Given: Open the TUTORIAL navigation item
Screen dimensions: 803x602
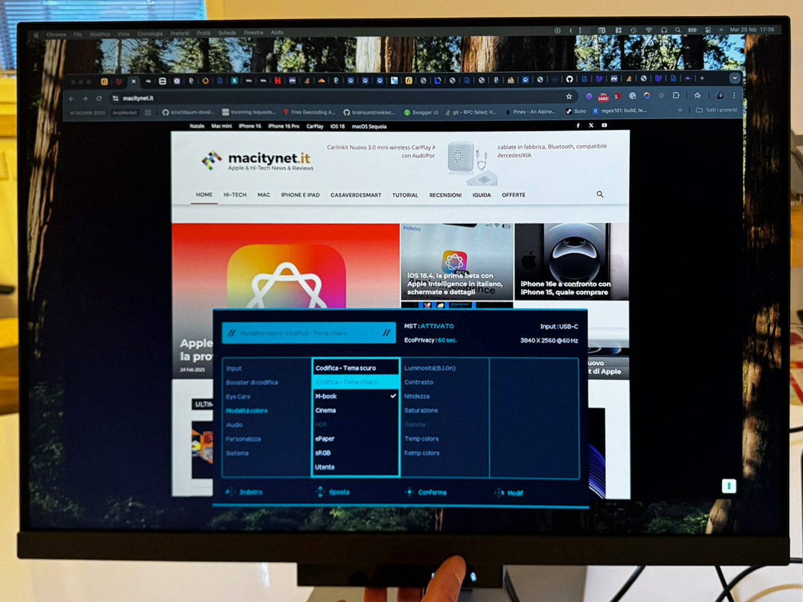Looking at the screenshot, I should [x=405, y=196].
